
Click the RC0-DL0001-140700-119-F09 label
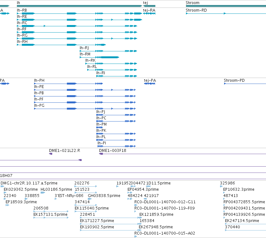[164, 208]
